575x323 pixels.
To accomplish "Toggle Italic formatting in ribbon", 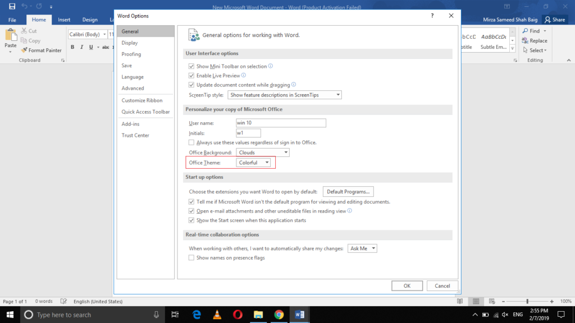I will coord(82,47).
